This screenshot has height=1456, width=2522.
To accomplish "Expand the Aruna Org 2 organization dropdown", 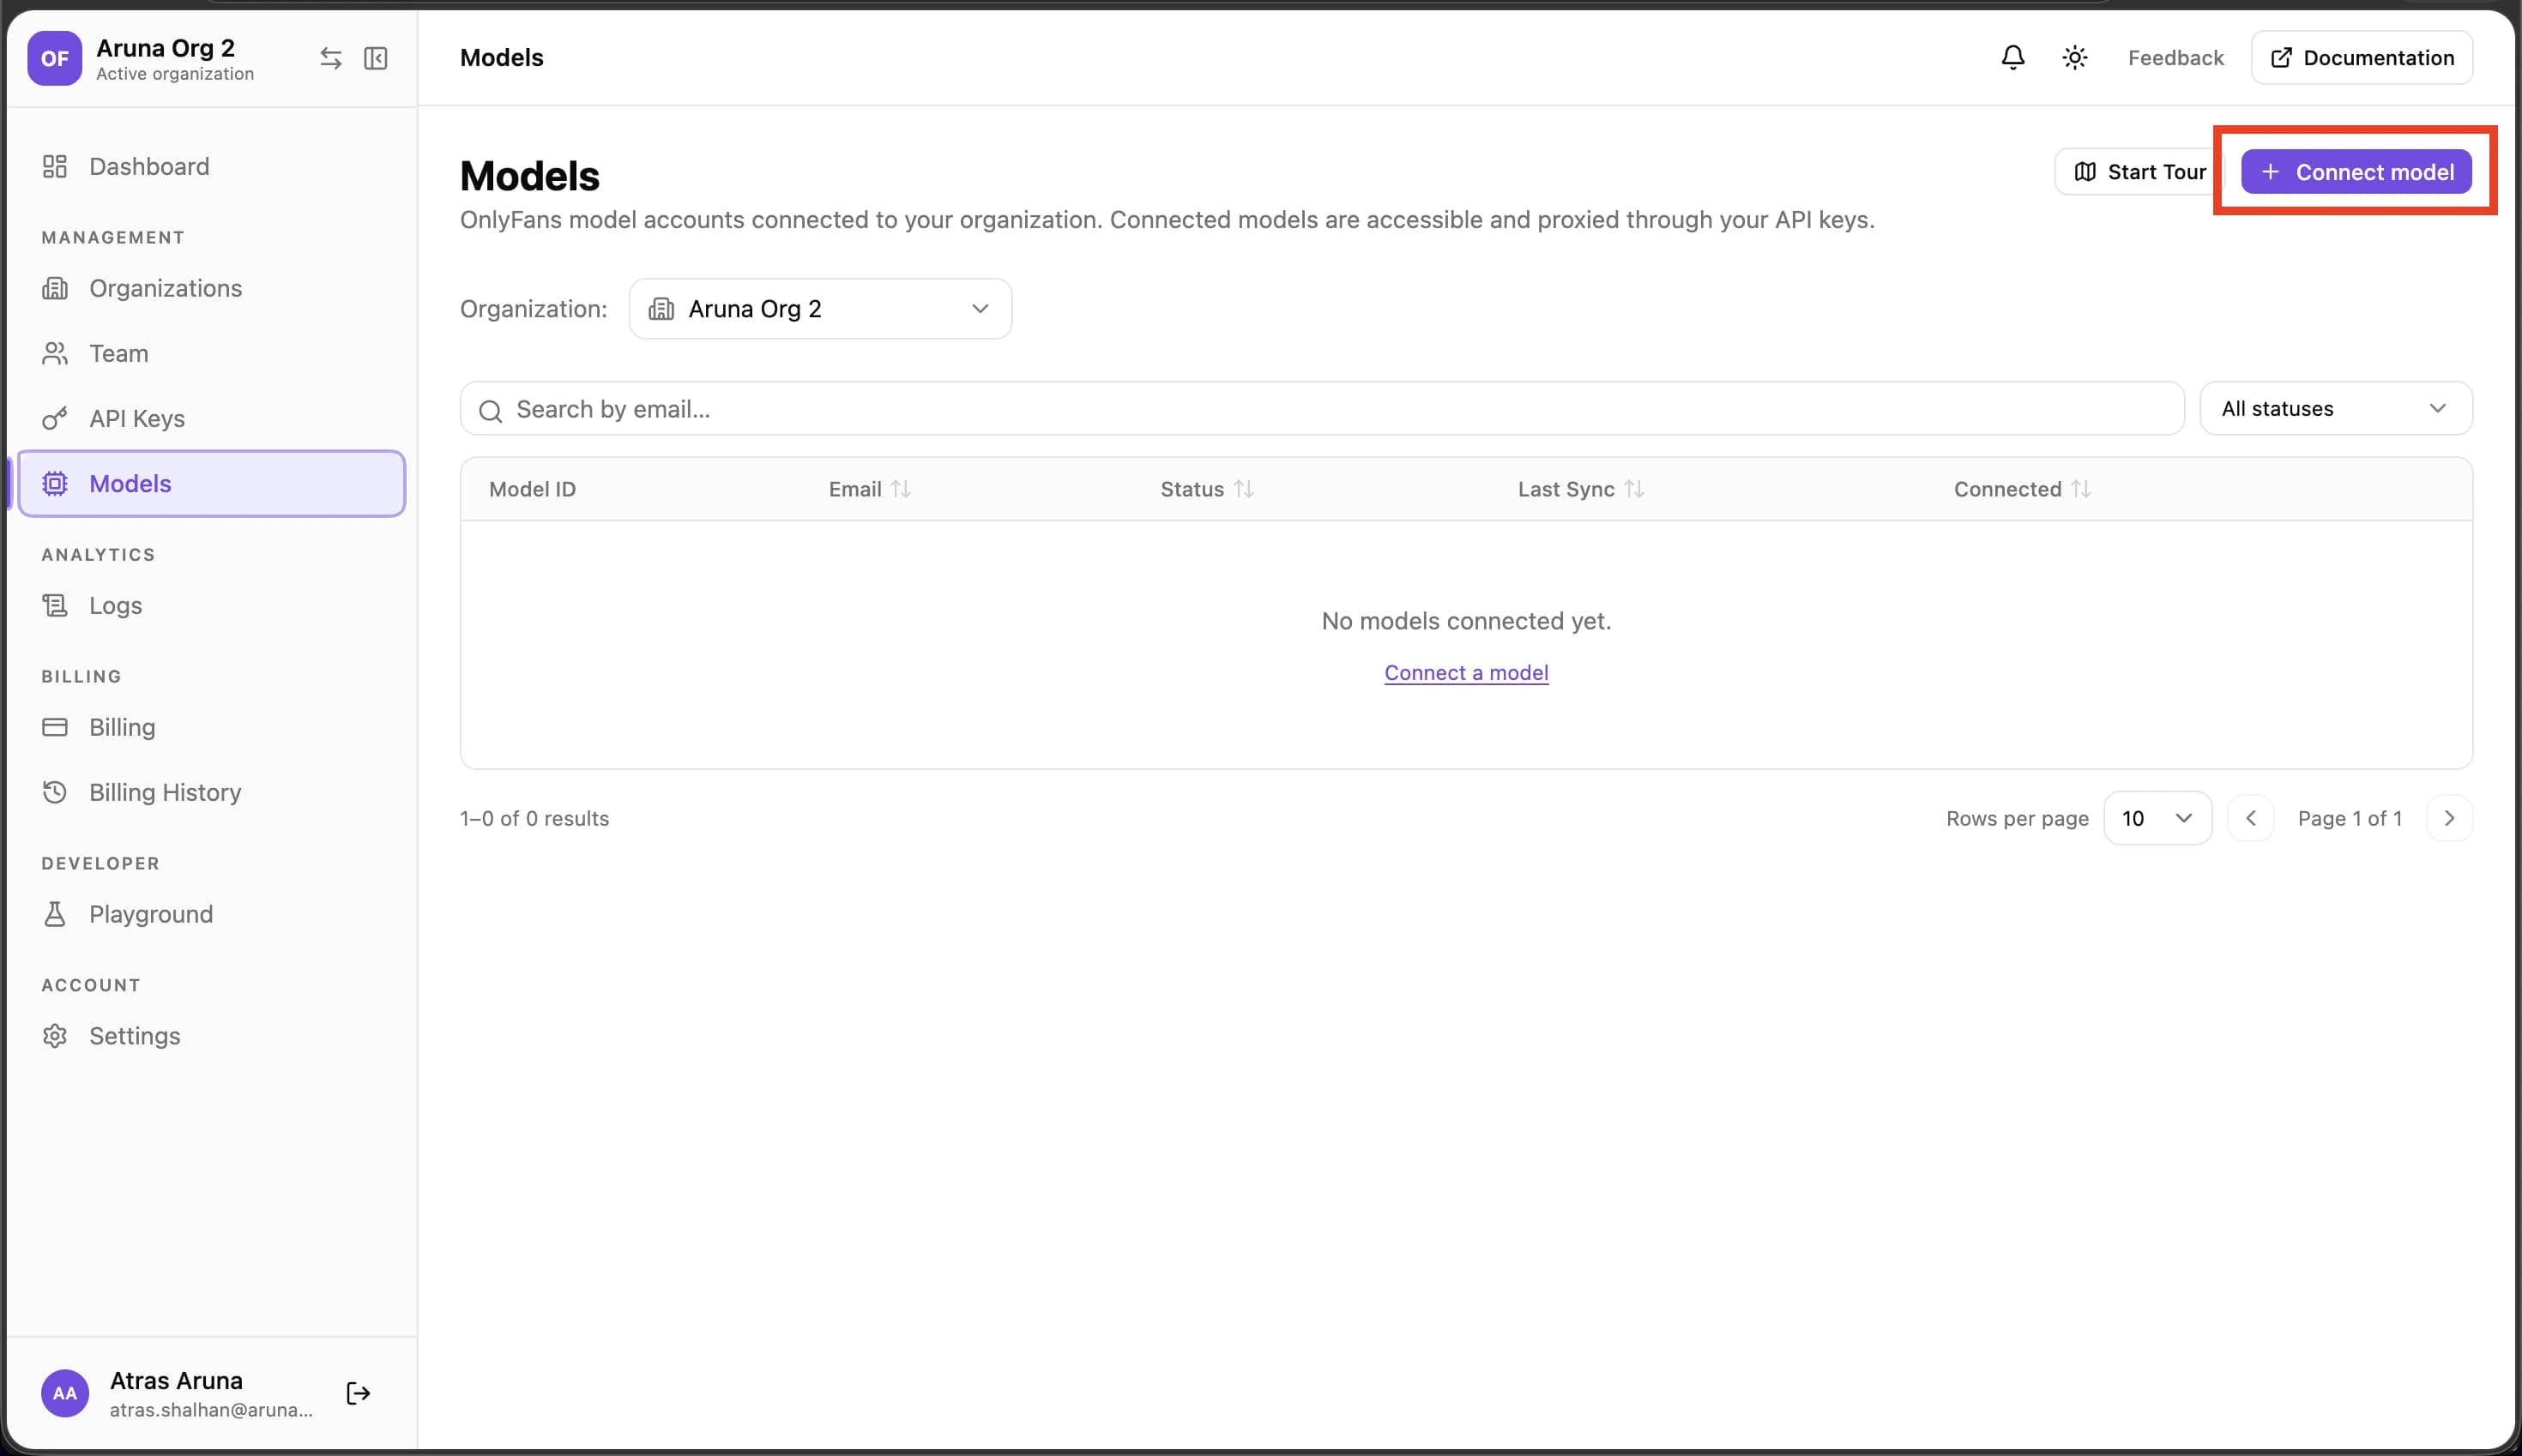I will click(820, 309).
